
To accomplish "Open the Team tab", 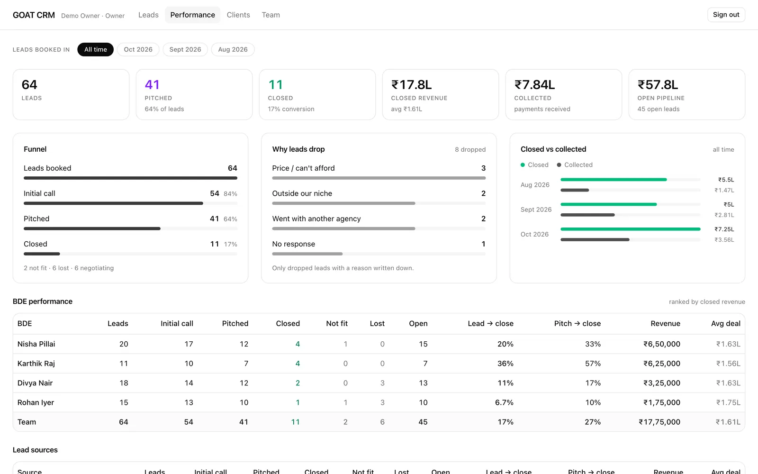I will coord(271,15).
